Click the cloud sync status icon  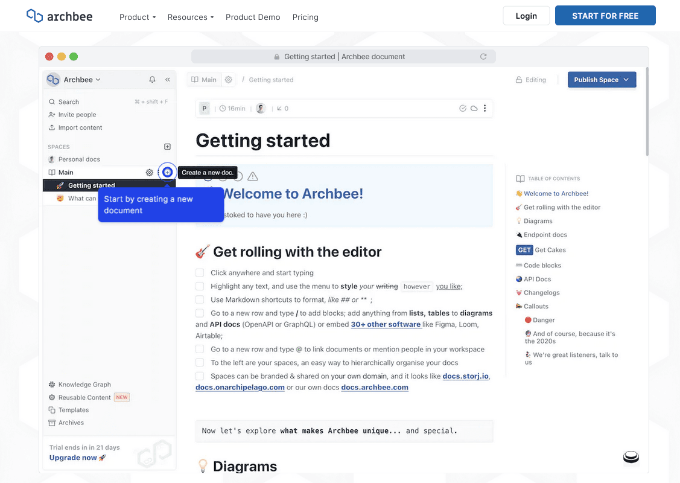474,109
